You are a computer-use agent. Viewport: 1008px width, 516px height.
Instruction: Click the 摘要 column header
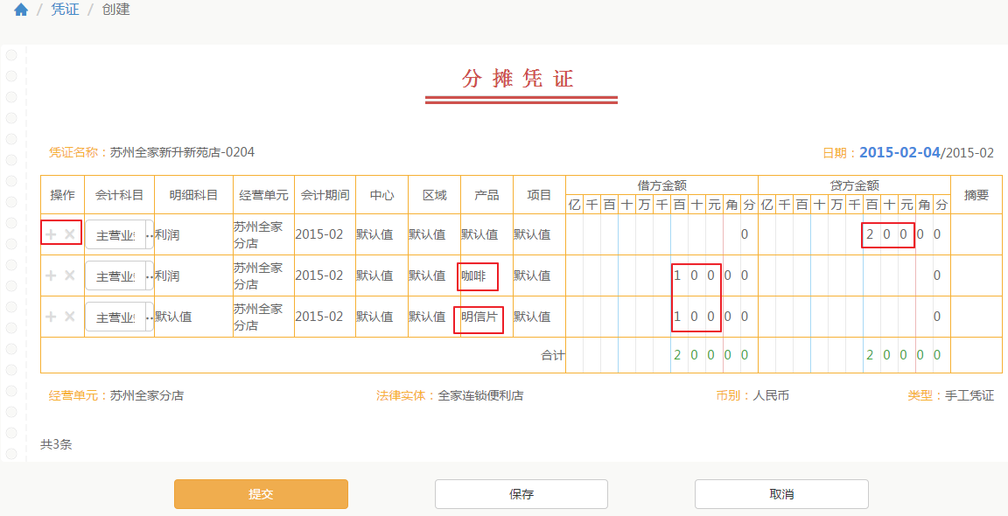976,195
